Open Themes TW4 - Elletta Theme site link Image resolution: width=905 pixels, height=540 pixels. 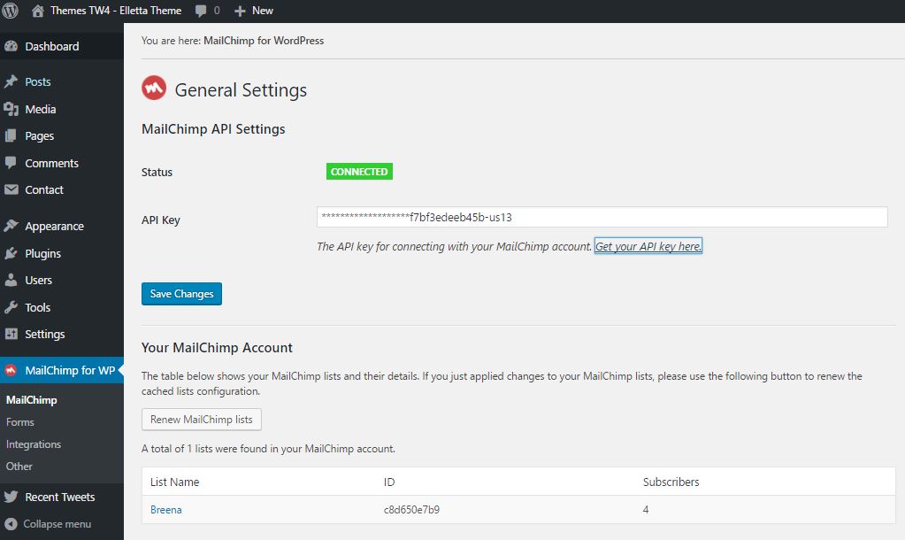point(115,11)
